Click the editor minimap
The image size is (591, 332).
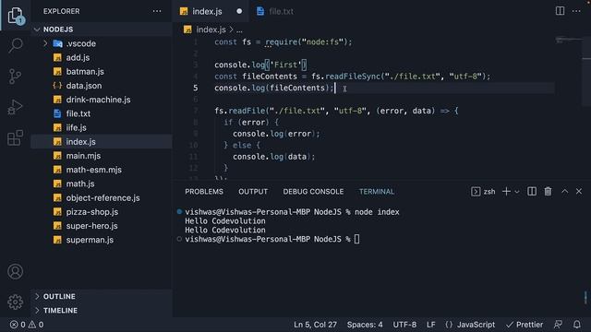click(569, 41)
